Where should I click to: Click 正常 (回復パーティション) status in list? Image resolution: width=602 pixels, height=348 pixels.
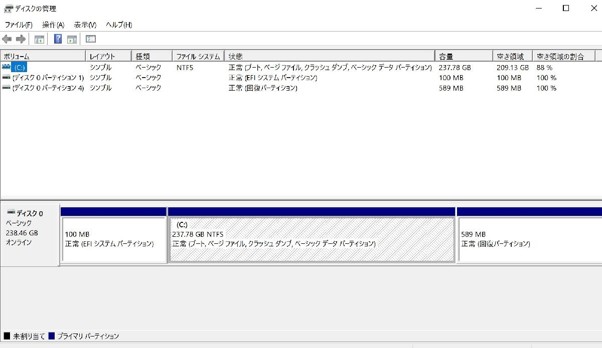click(263, 88)
